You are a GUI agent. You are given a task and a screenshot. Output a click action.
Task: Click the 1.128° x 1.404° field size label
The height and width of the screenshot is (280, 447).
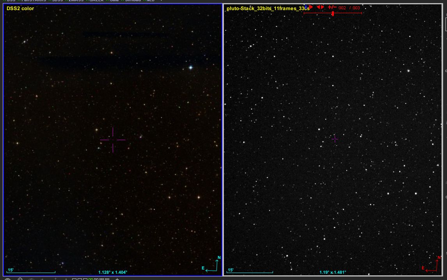point(113,272)
